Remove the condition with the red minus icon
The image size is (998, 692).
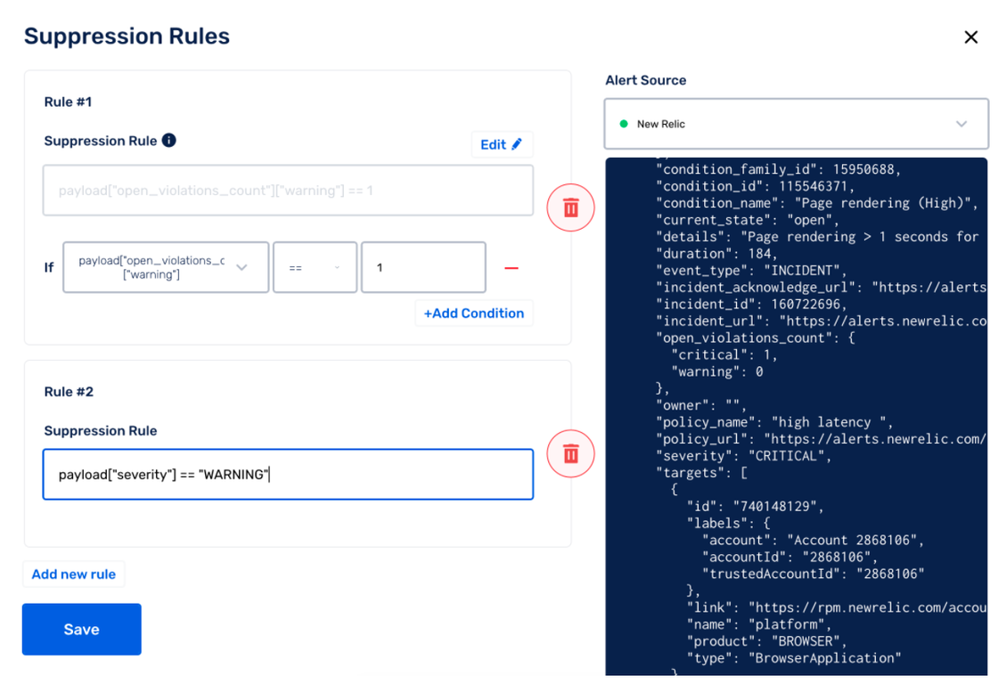click(511, 268)
